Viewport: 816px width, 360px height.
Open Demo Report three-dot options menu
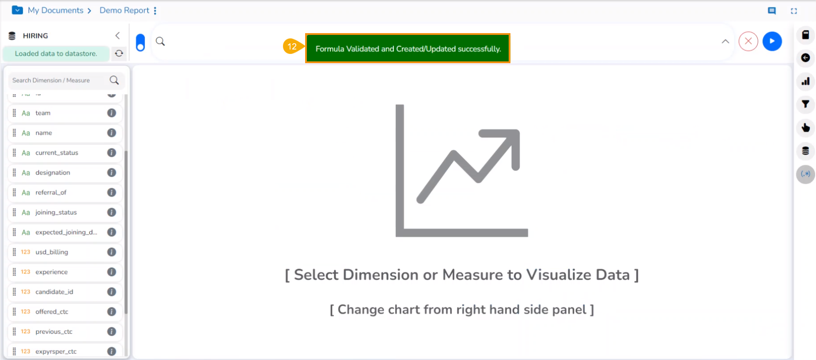155,11
